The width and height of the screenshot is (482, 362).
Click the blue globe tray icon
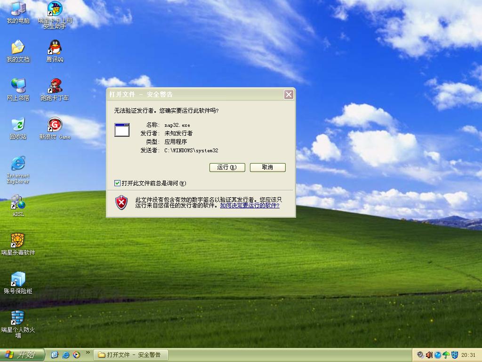coord(438,355)
